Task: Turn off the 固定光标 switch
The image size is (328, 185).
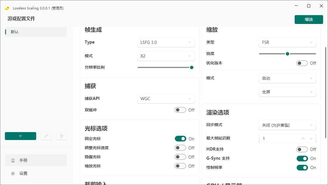Action: coord(180,139)
